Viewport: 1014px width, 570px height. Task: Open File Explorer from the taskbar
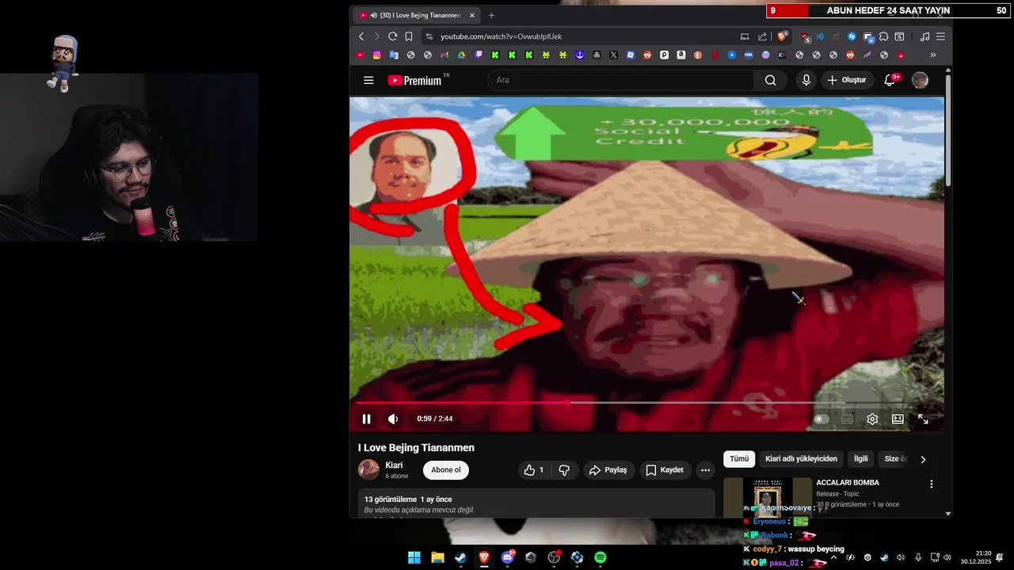pyautogui.click(x=437, y=557)
